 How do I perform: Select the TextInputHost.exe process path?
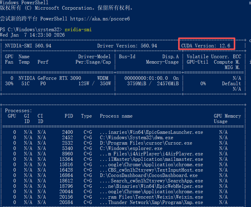click(152, 170)
